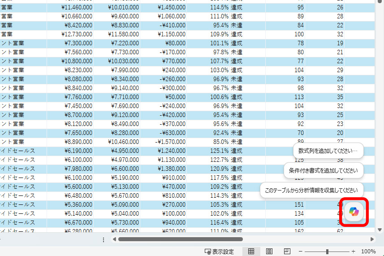384x256 pixels.
Task: Select the 117.5% cell
Action: (x=208, y=178)
